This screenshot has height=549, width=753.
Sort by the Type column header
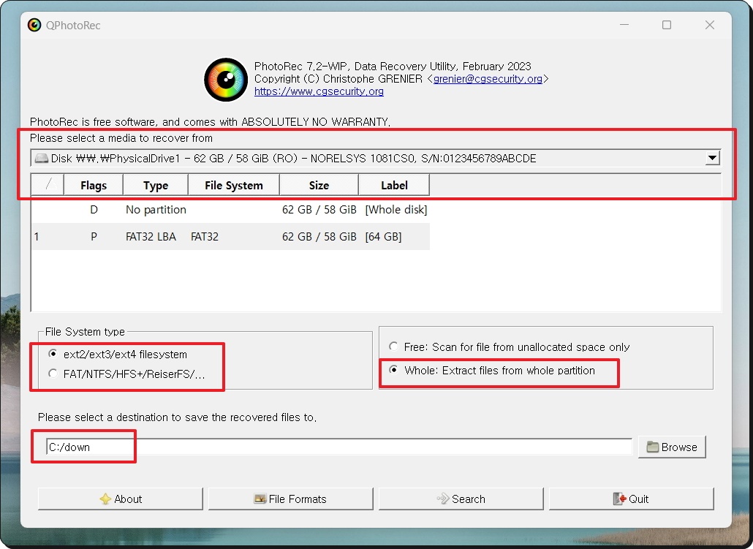pos(156,186)
